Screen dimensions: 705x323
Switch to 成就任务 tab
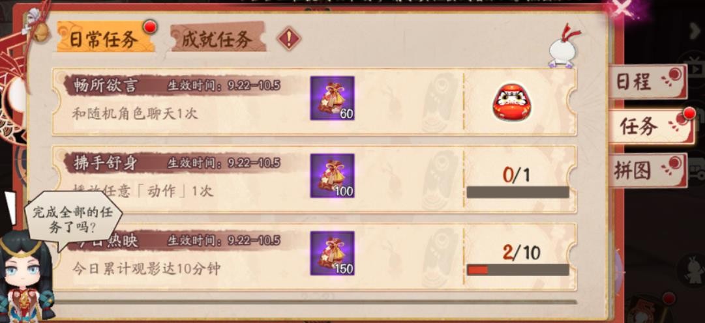(218, 38)
